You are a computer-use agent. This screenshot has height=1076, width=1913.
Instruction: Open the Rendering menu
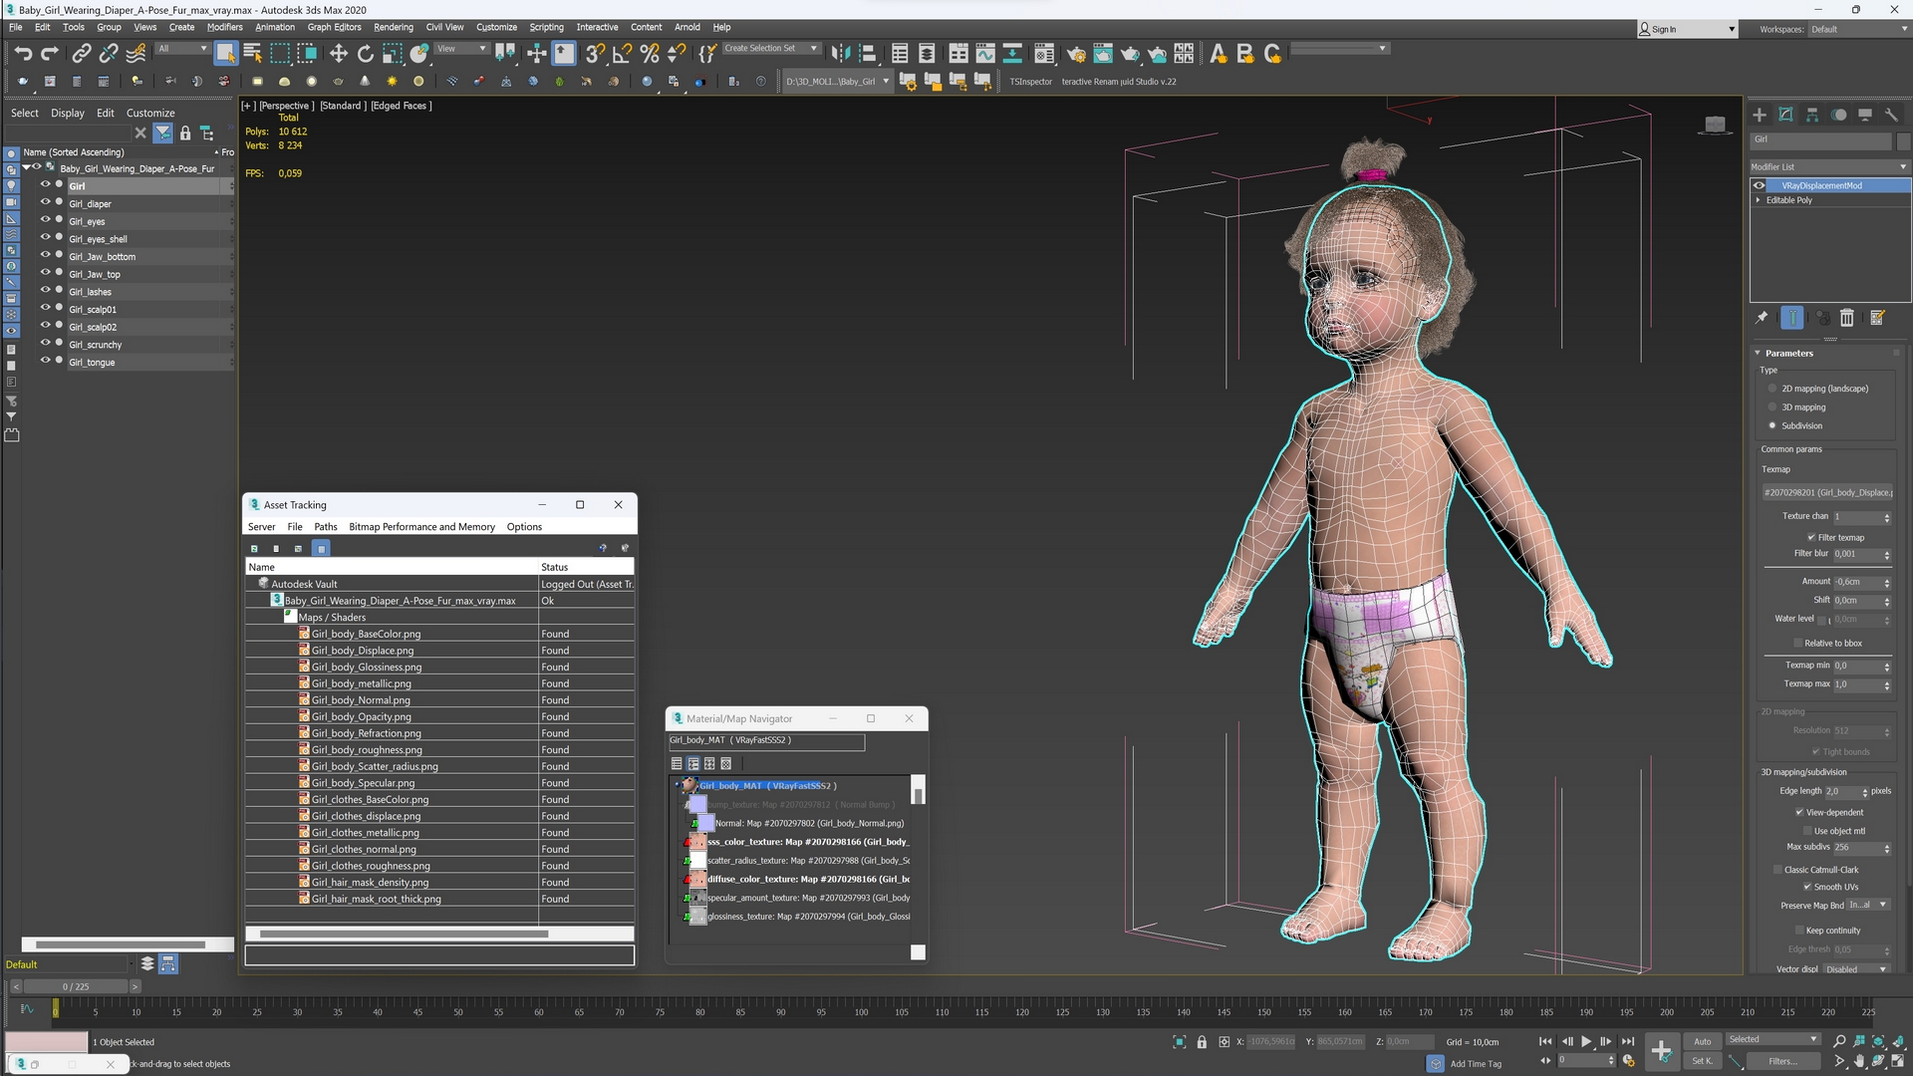tap(394, 27)
